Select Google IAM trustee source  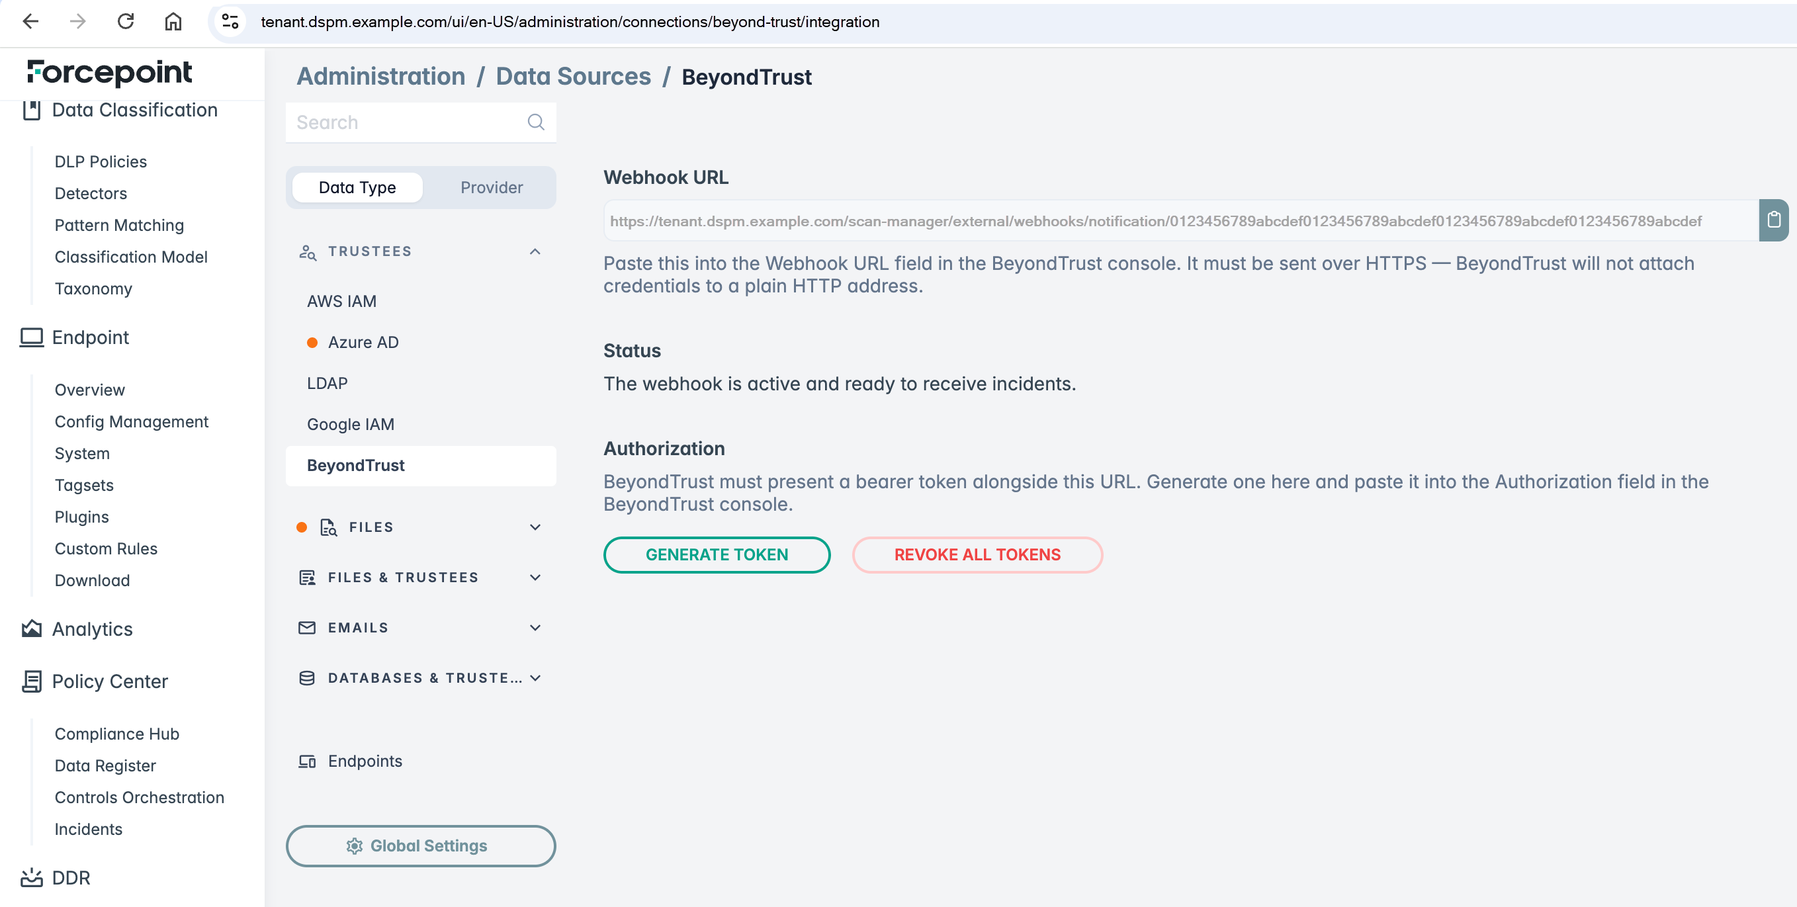coord(351,425)
